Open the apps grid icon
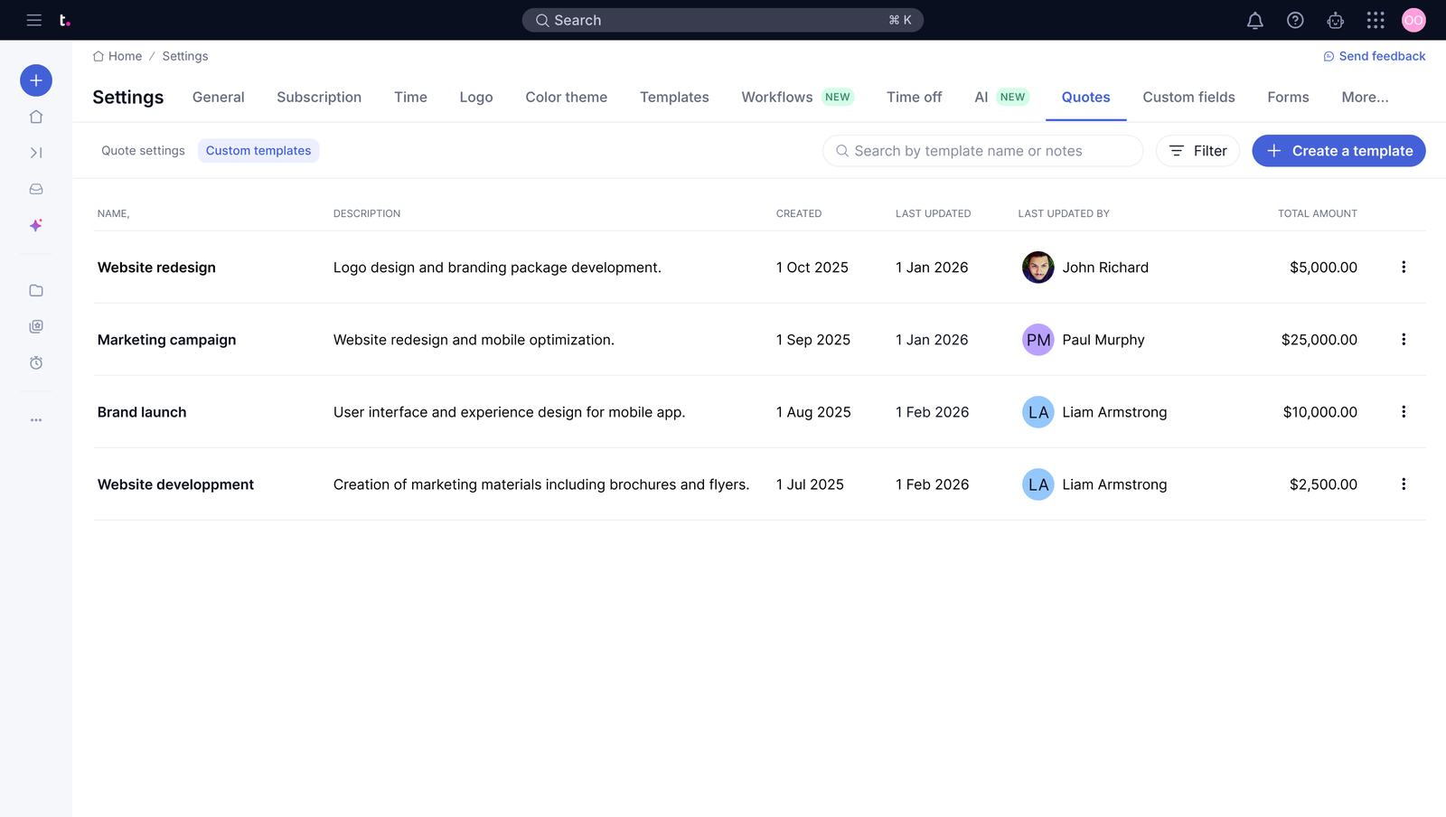 click(x=1376, y=20)
